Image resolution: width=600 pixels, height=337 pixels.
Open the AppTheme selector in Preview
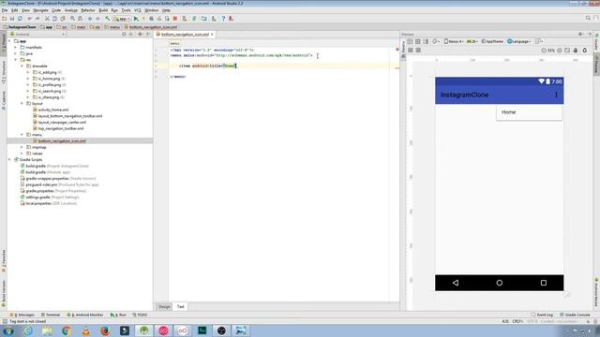click(x=492, y=41)
